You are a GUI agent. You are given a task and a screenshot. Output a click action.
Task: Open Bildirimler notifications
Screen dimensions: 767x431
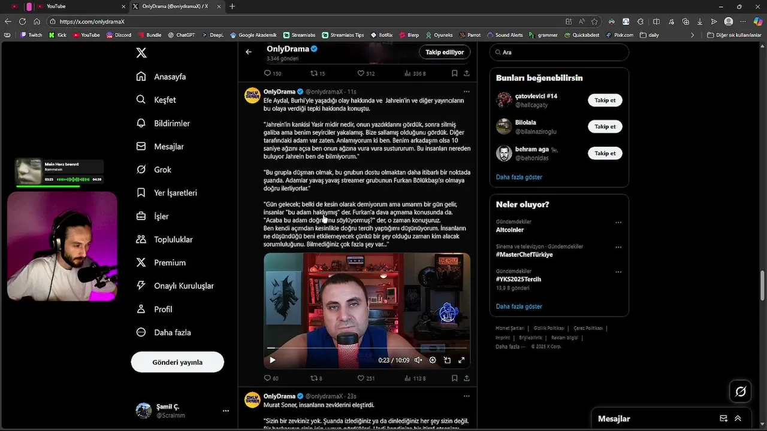pyautogui.click(x=163, y=123)
